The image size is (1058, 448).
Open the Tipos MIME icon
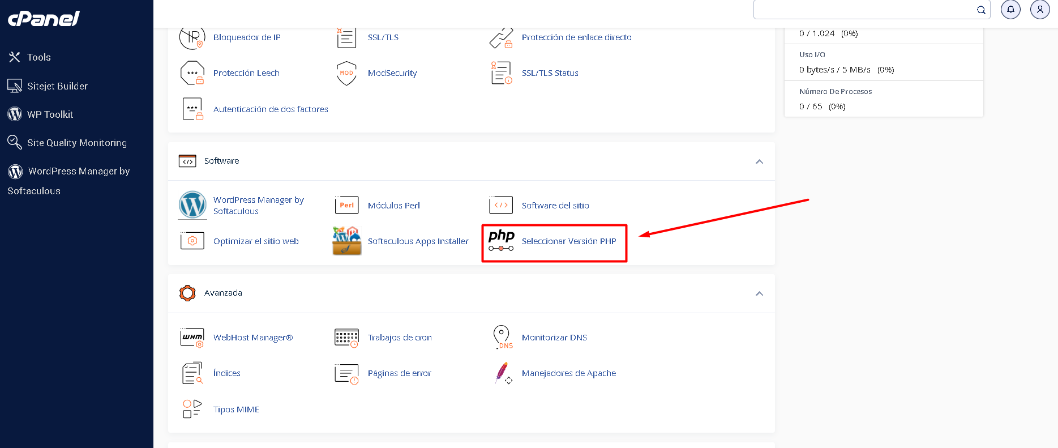tap(192, 409)
